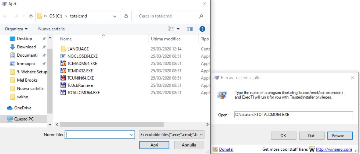Click the navigation pane scroll down arrow
360x154 pixels.
(x=50, y=125)
